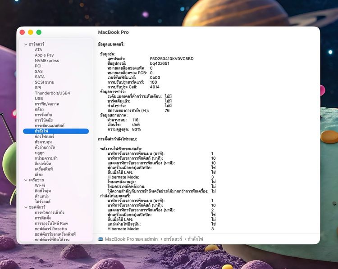The image size is (338, 269).
Task: Click the condition value ปกติ
Action: coord(136,125)
